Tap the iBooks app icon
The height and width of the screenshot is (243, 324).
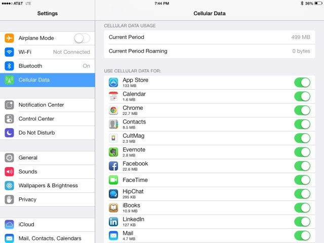[113, 208]
